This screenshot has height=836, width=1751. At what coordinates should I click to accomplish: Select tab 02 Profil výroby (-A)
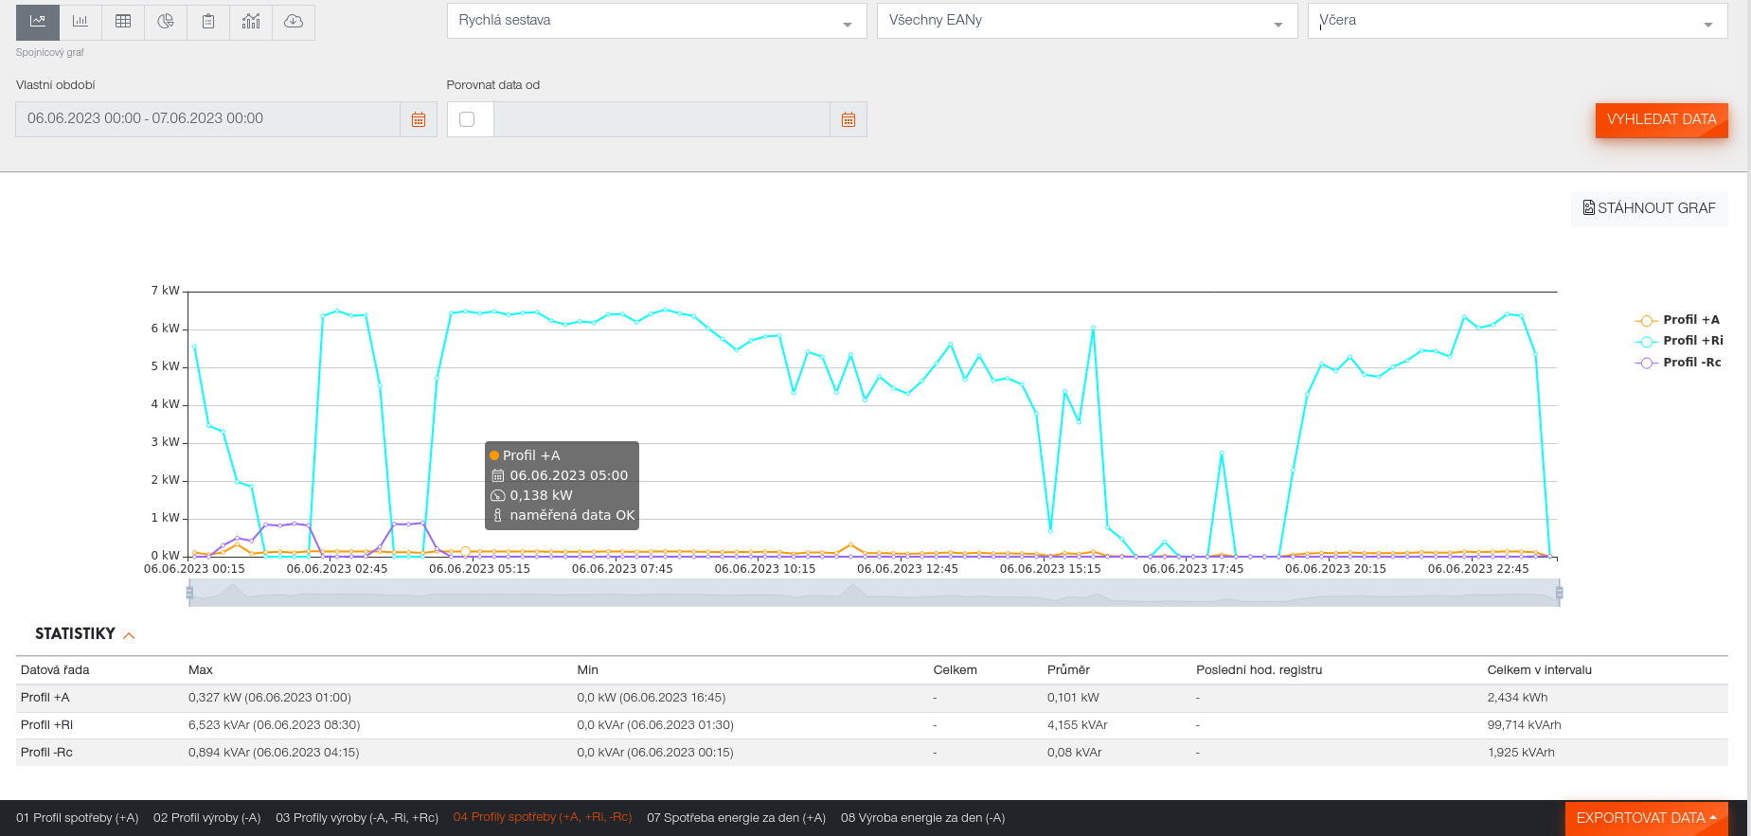click(206, 818)
